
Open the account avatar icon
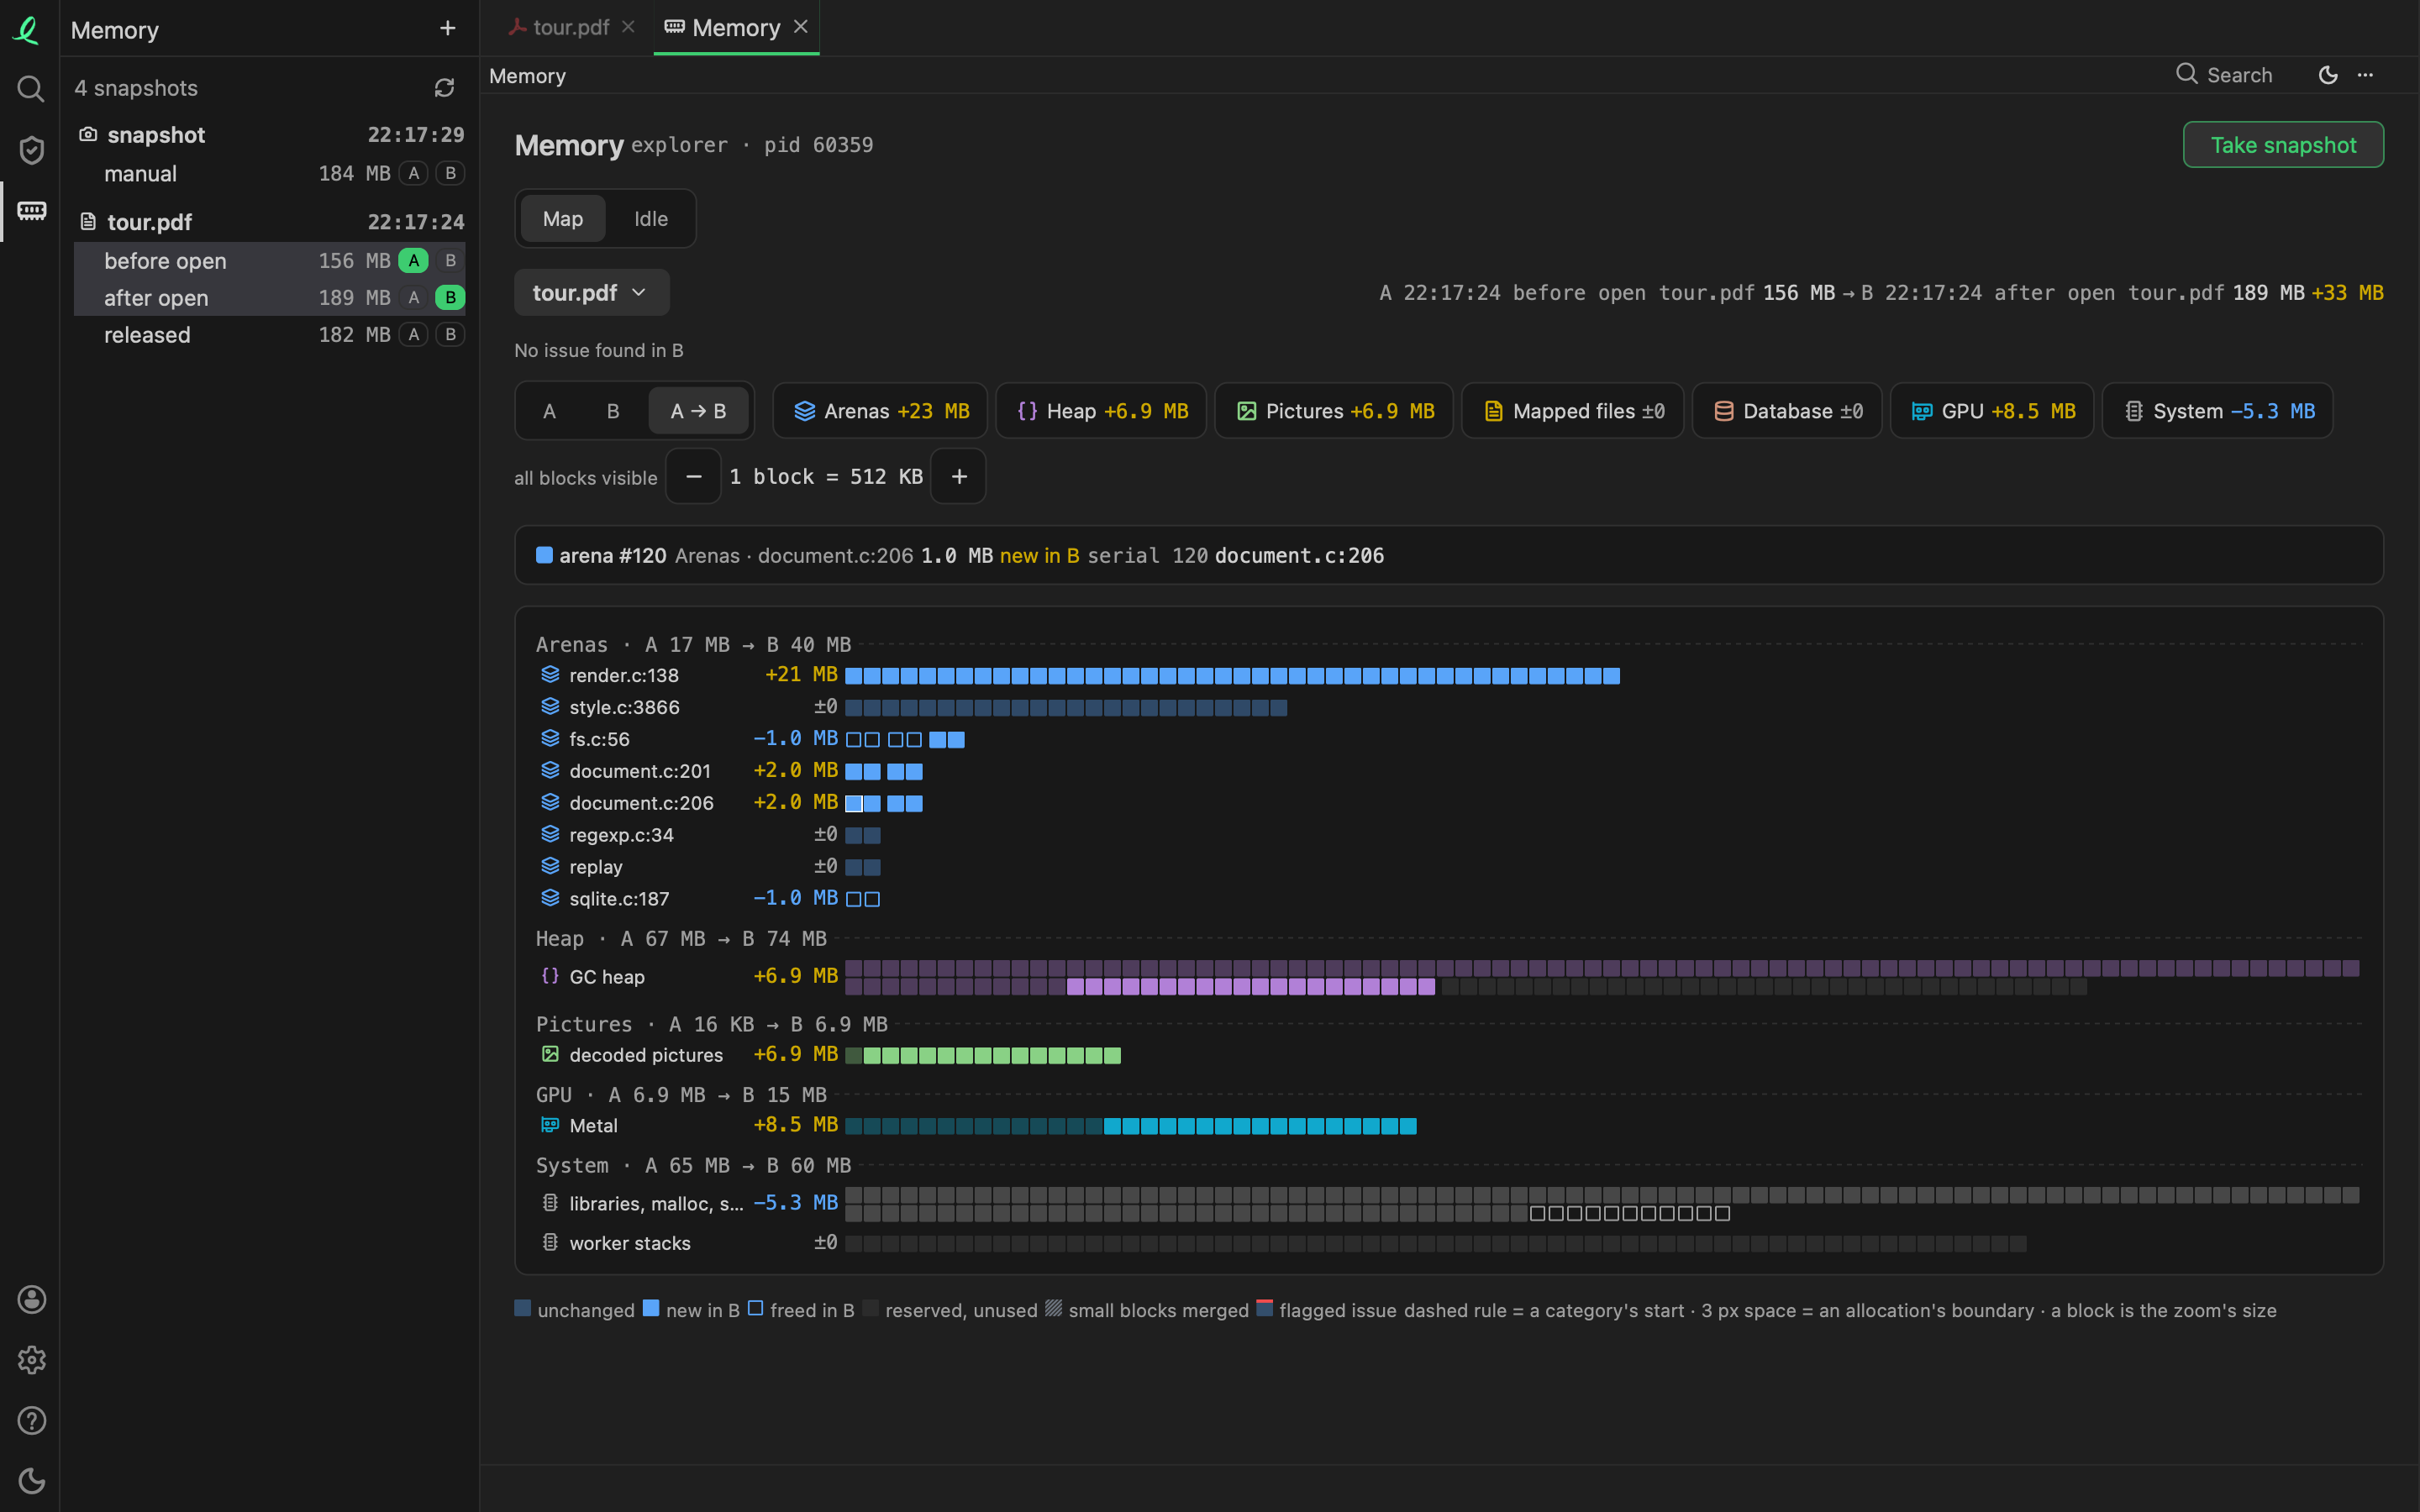point(31,1299)
